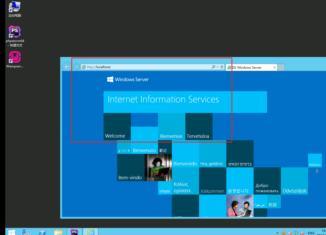This screenshot has width=326, height=235.
Task: Click the Καλώς ορίσατε tile
Action: [x=185, y=181]
